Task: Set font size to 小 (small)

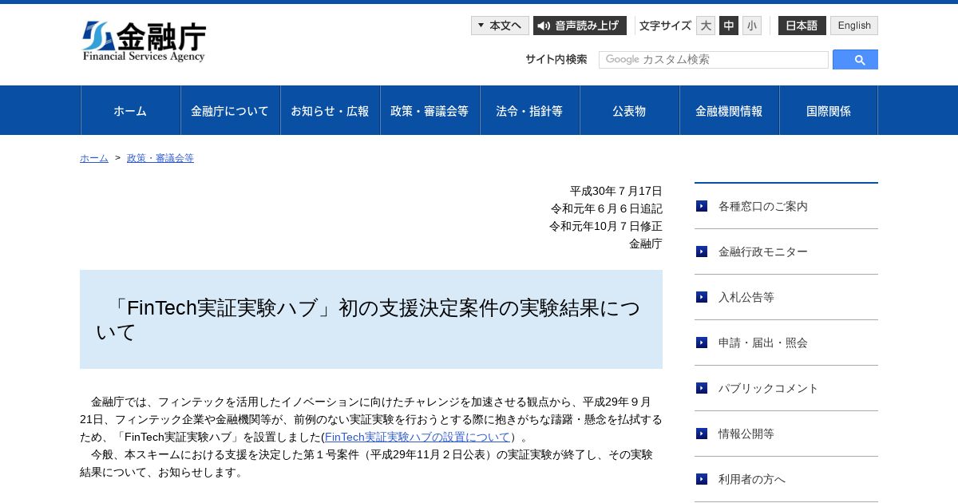Action: (752, 26)
